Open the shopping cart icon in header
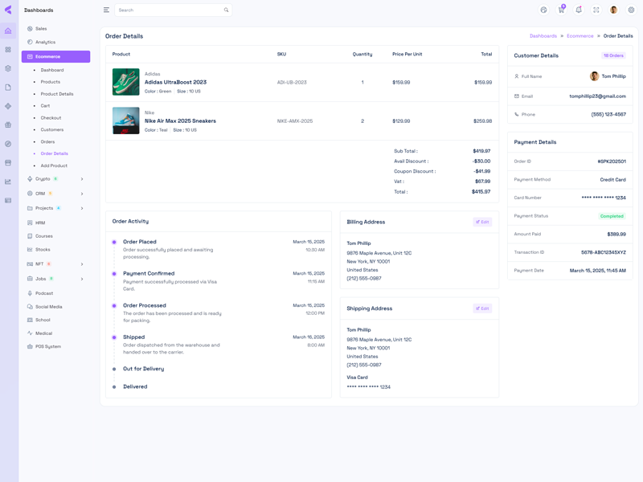643x482 pixels. [x=561, y=10]
